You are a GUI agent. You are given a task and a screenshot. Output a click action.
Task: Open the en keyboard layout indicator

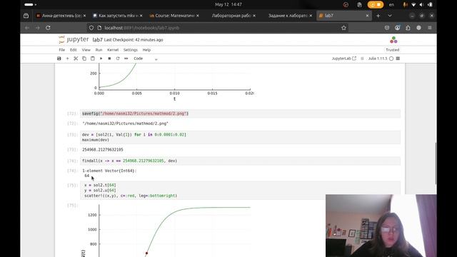click(391, 5)
